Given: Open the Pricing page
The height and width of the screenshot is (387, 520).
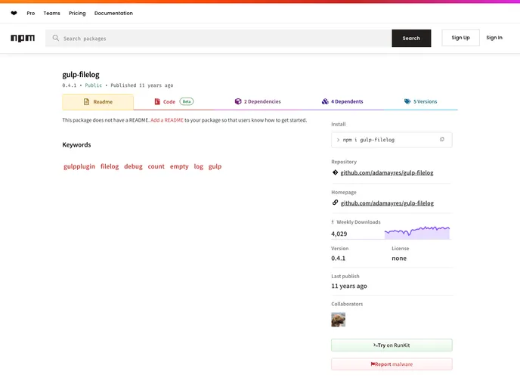Looking at the screenshot, I should pos(77,14).
